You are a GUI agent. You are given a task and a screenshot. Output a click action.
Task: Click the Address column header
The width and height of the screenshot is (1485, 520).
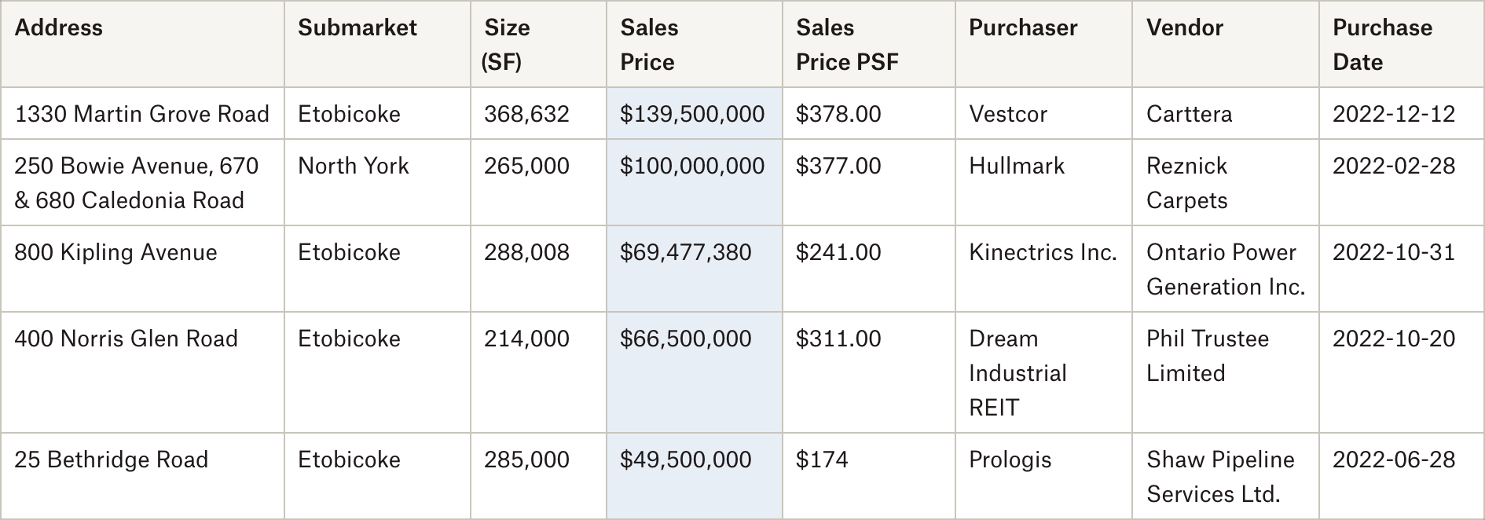pyautogui.click(x=142, y=44)
